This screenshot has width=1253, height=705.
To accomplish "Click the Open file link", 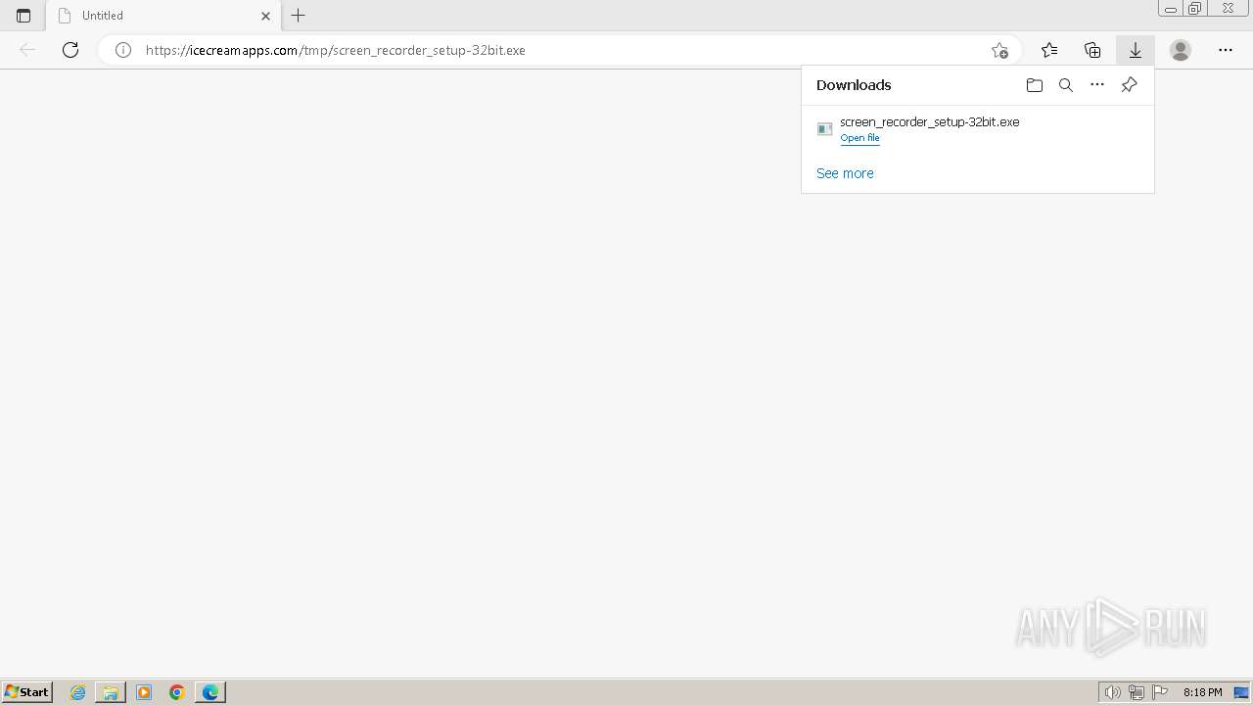I will 859,138.
